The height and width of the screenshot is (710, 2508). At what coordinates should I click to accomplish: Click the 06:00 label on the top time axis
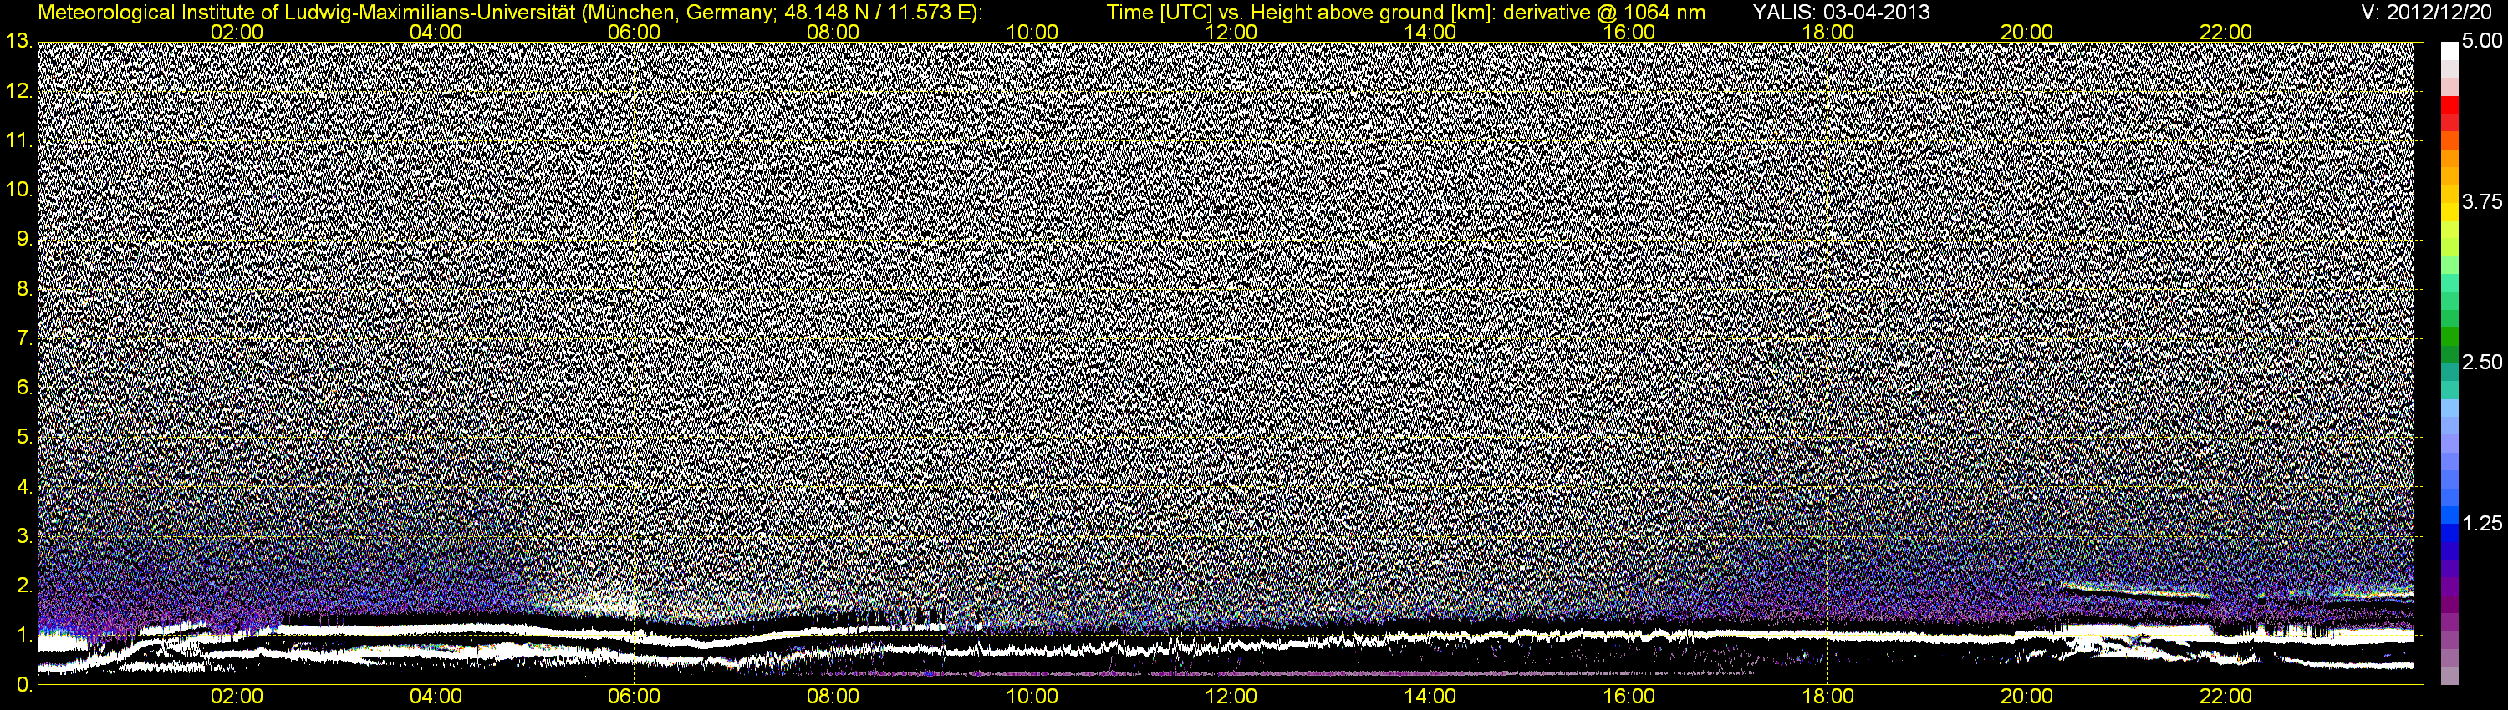pyautogui.click(x=634, y=32)
